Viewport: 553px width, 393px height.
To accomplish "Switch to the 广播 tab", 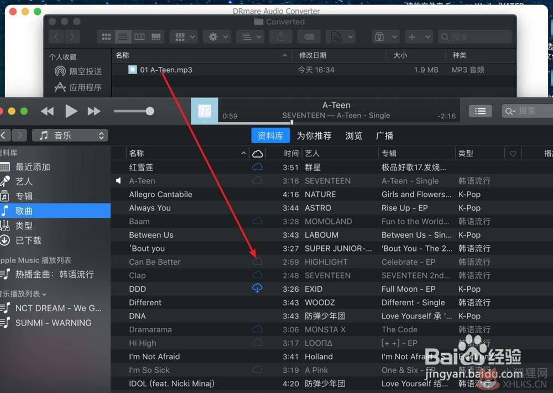I will 385,136.
